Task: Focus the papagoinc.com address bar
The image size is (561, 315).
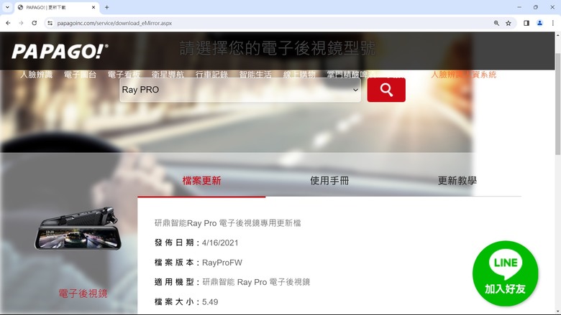Action: (x=268, y=23)
